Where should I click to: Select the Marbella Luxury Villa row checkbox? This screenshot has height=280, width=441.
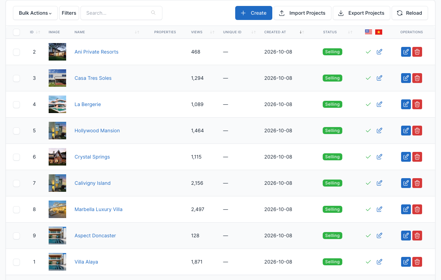(x=16, y=210)
